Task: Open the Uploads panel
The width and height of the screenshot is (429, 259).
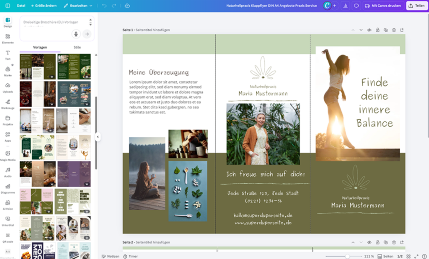Action: point(8,87)
